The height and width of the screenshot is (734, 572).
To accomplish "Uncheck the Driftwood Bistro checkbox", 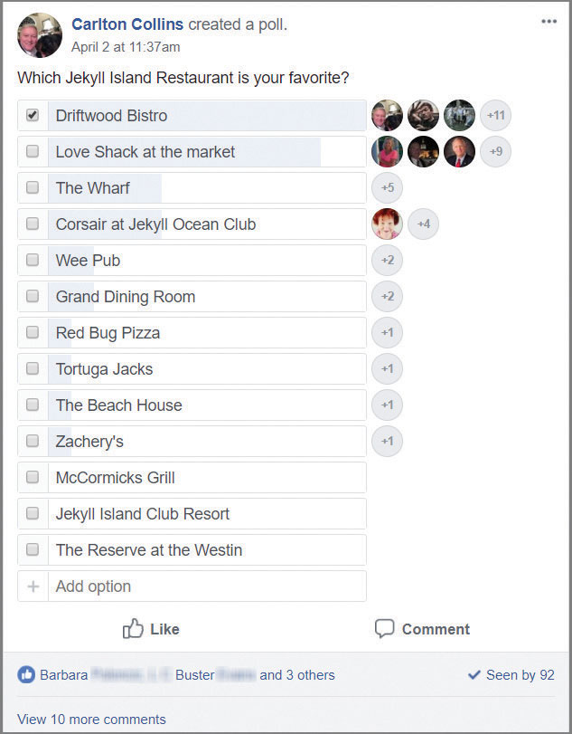I will pos(33,116).
